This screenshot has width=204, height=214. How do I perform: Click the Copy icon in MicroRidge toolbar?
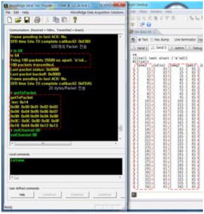pyautogui.click(x=56, y=19)
